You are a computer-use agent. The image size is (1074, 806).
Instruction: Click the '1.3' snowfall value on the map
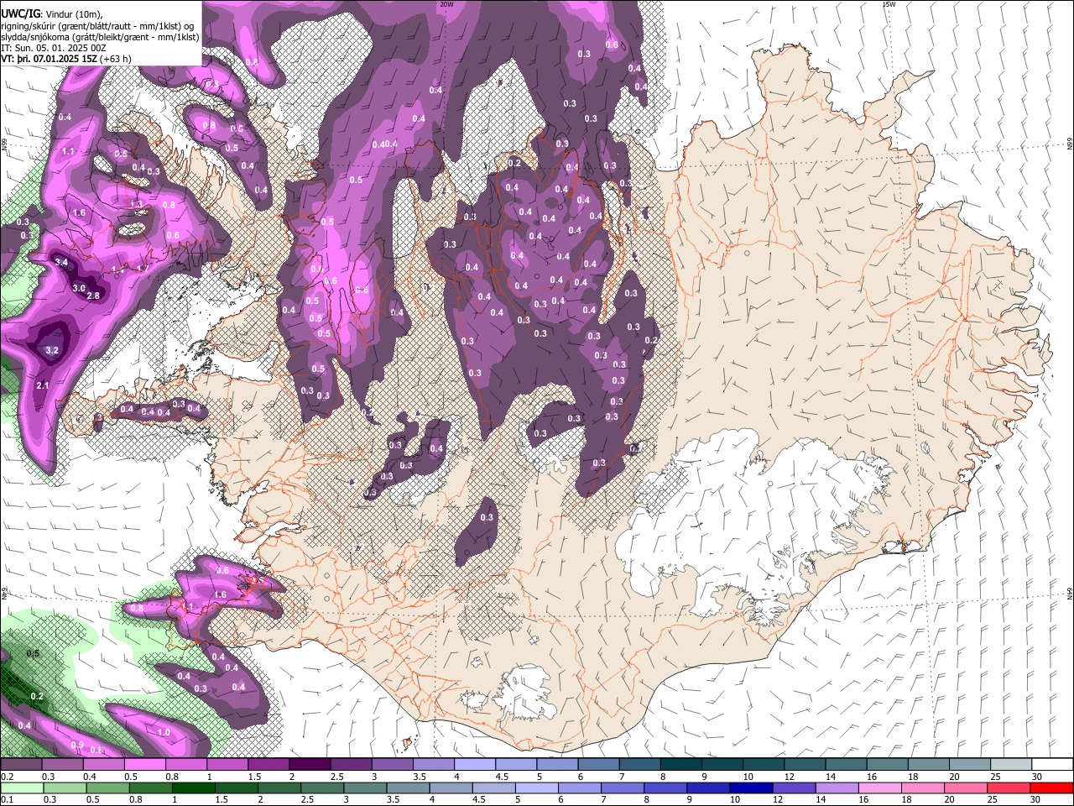click(137, 204)
